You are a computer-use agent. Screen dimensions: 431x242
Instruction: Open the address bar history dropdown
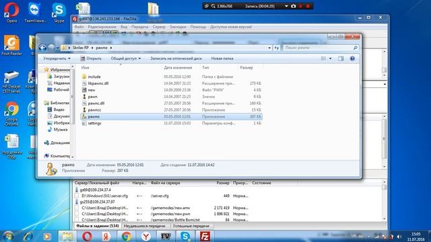pyautogui.click(x=269, y=48)
